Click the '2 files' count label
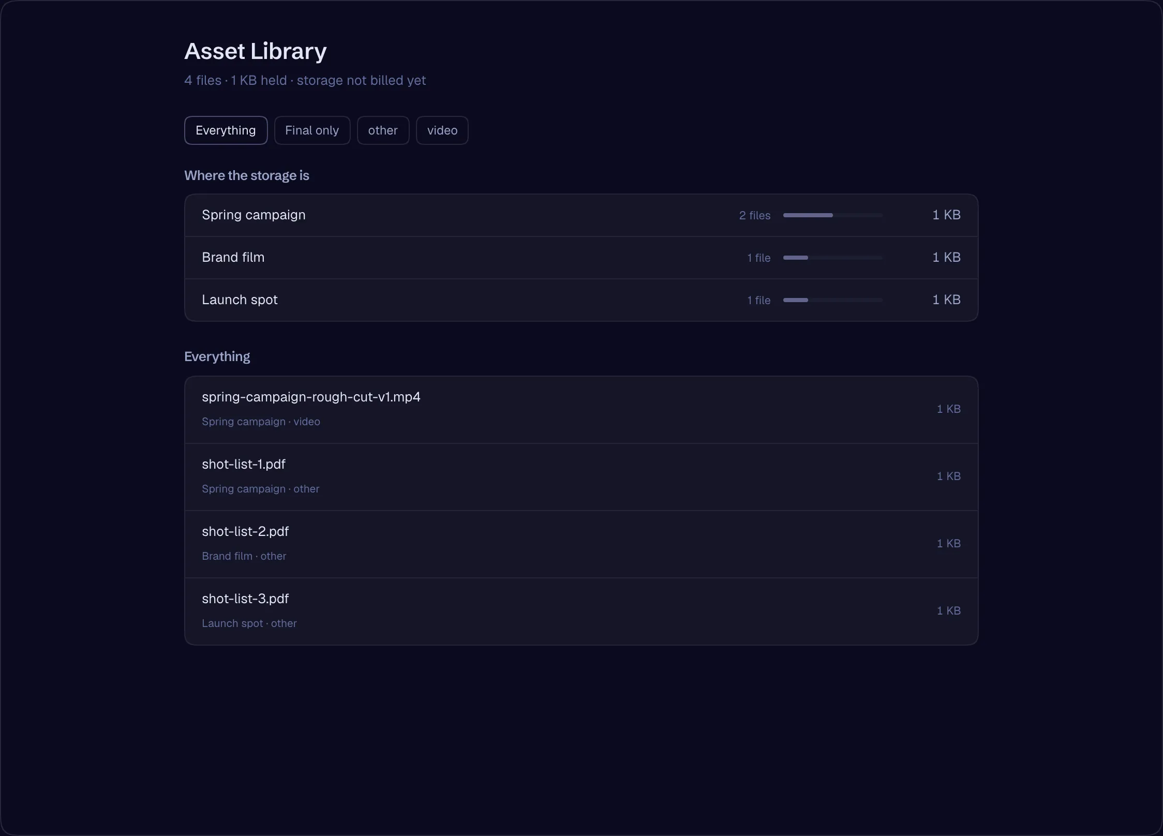Viewport: 1163px width, 836px height. click(755, 215)
